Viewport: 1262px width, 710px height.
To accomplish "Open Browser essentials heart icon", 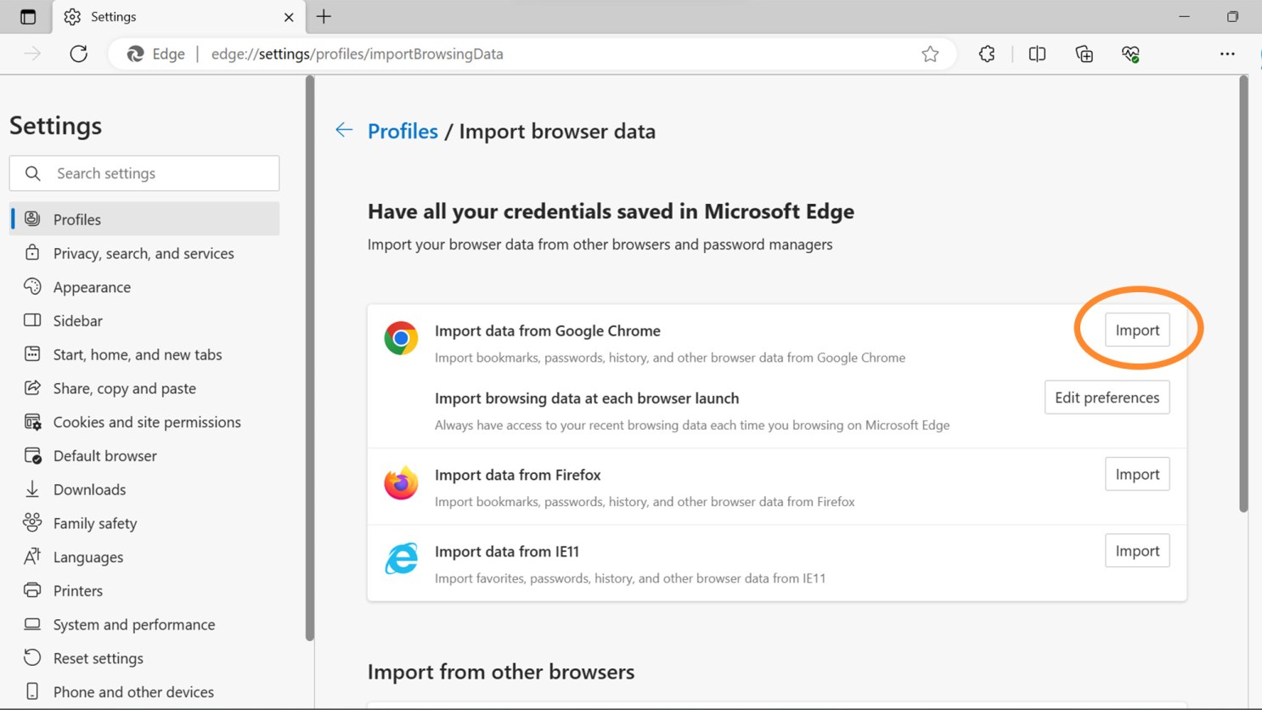I will point(1130,54).
